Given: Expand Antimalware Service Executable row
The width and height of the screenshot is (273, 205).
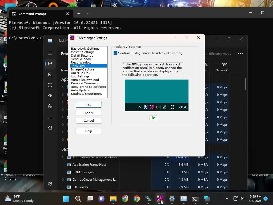Looking at the screenshot, I should point(63,157).
